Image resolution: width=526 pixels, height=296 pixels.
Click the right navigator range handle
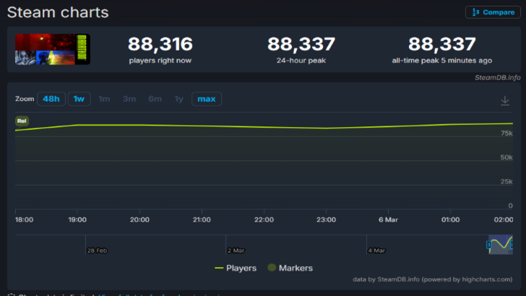point(512,245)
